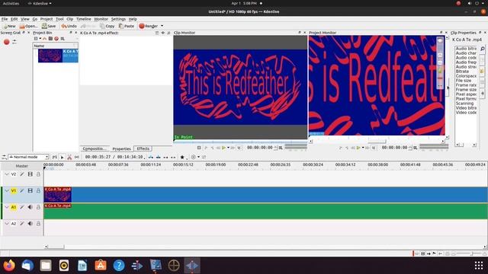The width and height of the screenshot is (488, 274).
Task: Play the Project Monitor with the green play button
Action: pos(358,148)
